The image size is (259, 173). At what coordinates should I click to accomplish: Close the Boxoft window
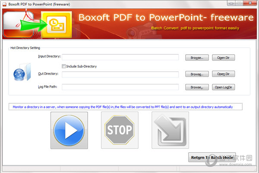point(250,3)
